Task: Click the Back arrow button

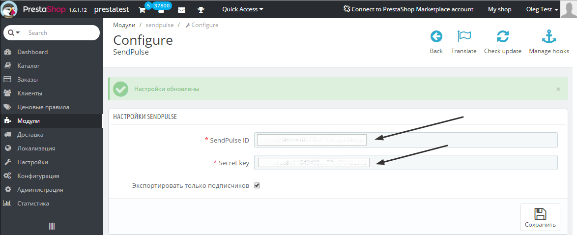Action: click(436, 42)
